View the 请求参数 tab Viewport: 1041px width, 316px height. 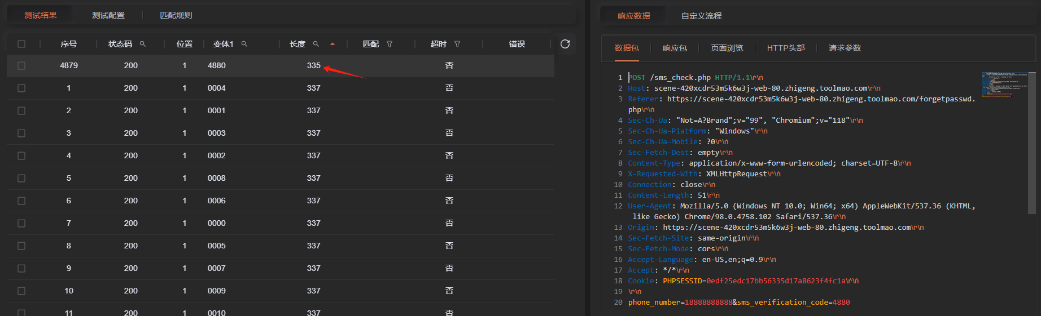(x=845, y=48)
